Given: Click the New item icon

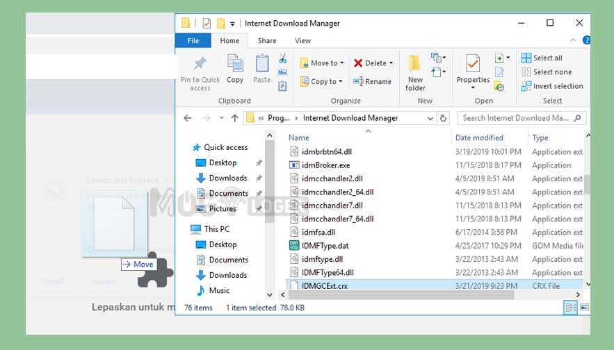Looking at the screenshot, I should click(436, 58).
